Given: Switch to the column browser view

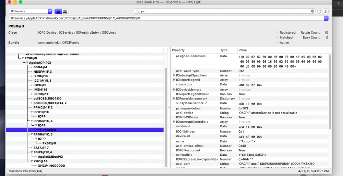Looking at the screenshot, I should 65,11.
